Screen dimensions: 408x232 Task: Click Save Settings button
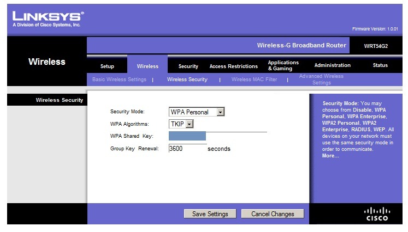point(210,214)
